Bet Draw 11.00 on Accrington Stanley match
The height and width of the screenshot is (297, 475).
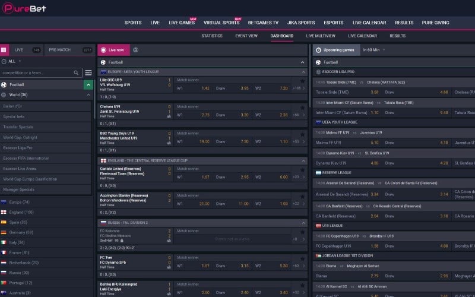232,204
